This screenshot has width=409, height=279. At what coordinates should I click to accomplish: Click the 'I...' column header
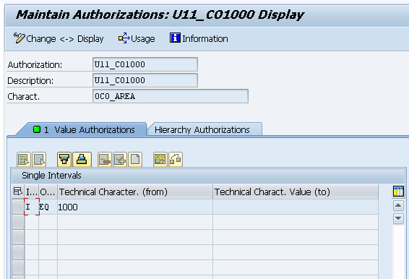pos(32,192)
